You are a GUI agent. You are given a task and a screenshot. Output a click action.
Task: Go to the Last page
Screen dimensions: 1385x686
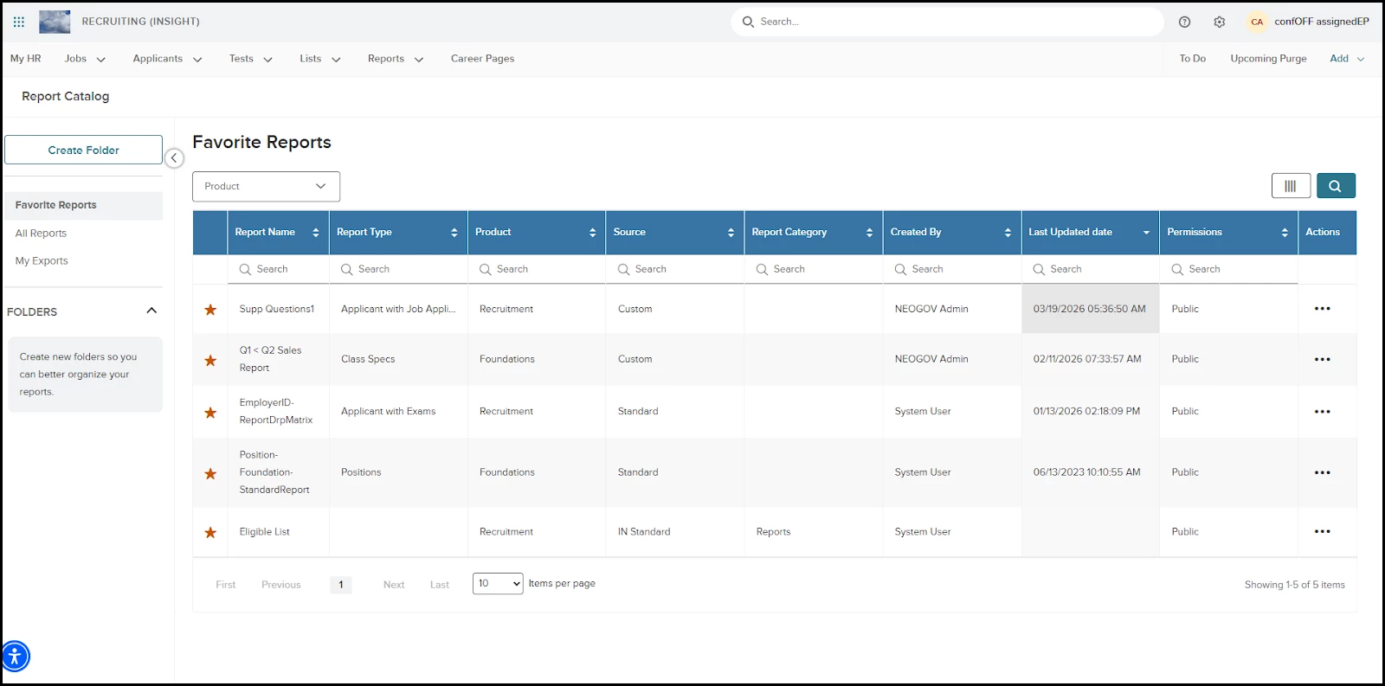click(x=440, y=585)
